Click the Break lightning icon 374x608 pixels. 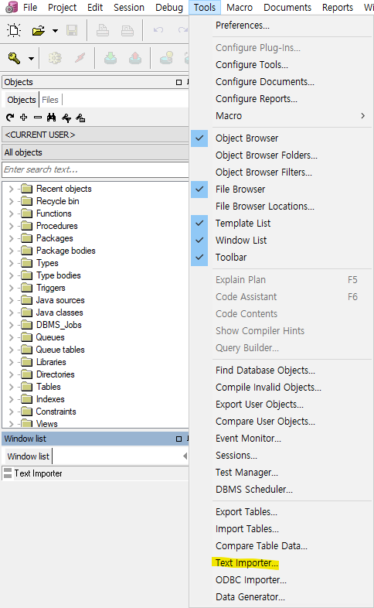click(80, 58)
